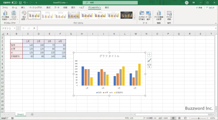Screen dimensions: 218x120
Task: Select the dark background chart style thumbnail
Action: [x=126, y=15]
